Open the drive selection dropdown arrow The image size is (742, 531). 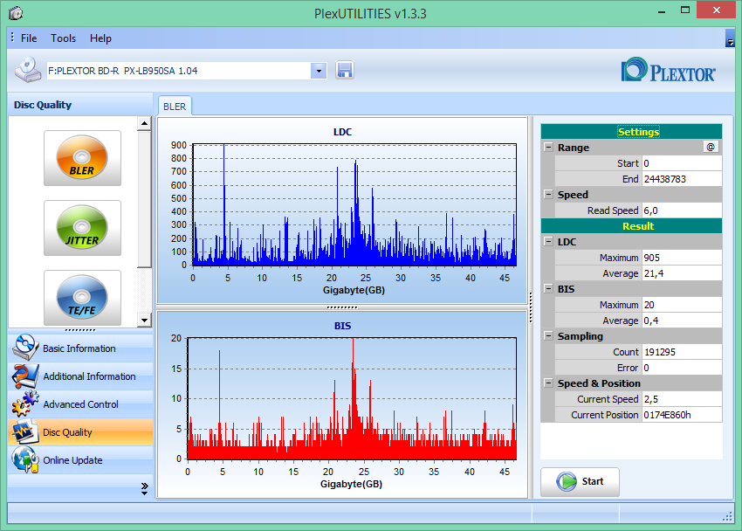tap(319, 71)
